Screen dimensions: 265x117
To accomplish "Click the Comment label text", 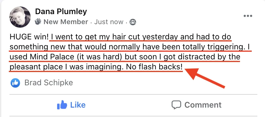I will pos(203,105).
